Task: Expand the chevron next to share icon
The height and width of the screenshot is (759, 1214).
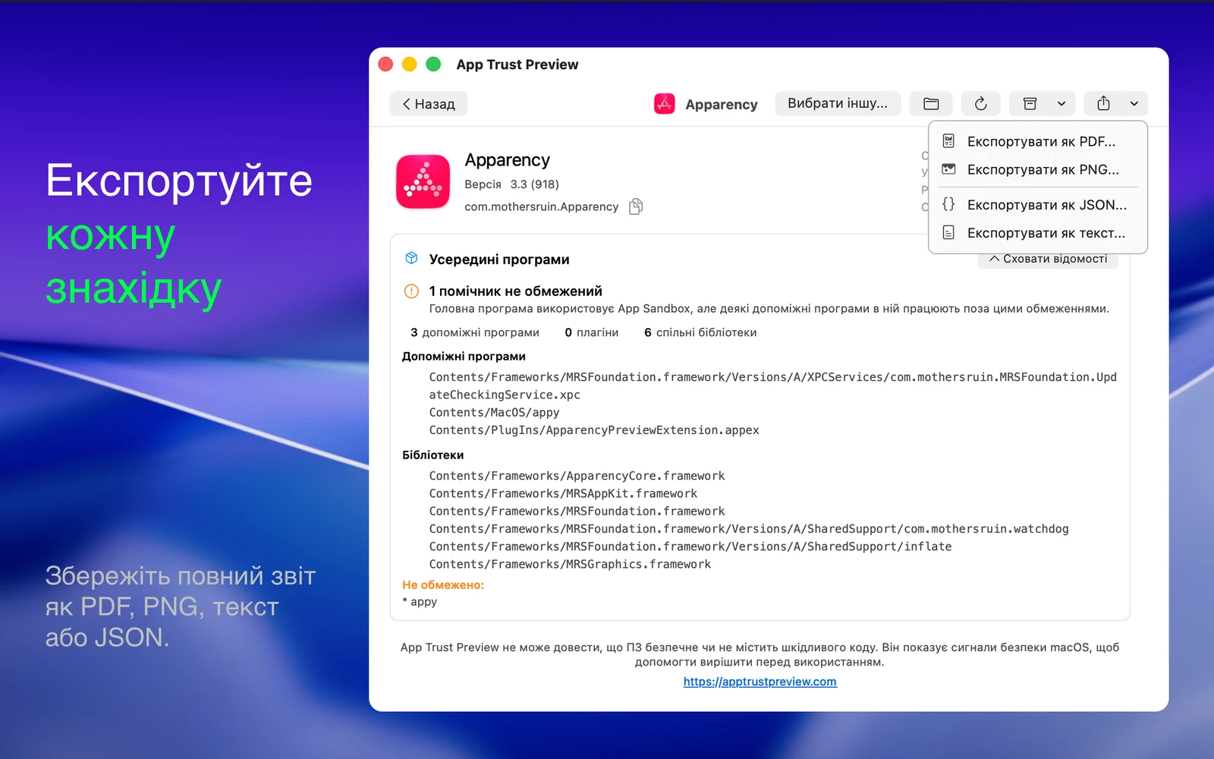Action: tap(1134, 104)
